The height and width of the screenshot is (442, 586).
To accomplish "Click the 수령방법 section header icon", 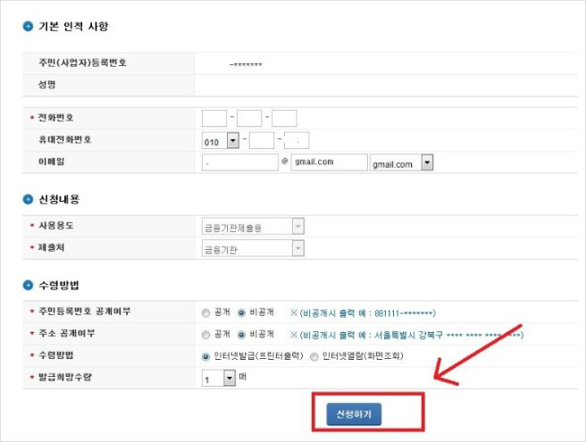I will (28, 285).
